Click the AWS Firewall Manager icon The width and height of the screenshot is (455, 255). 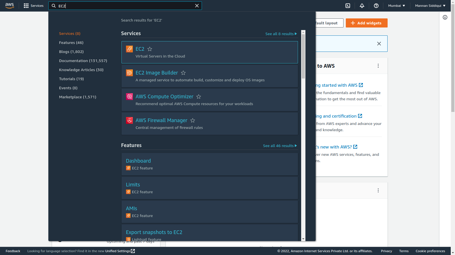pos(129,120)
